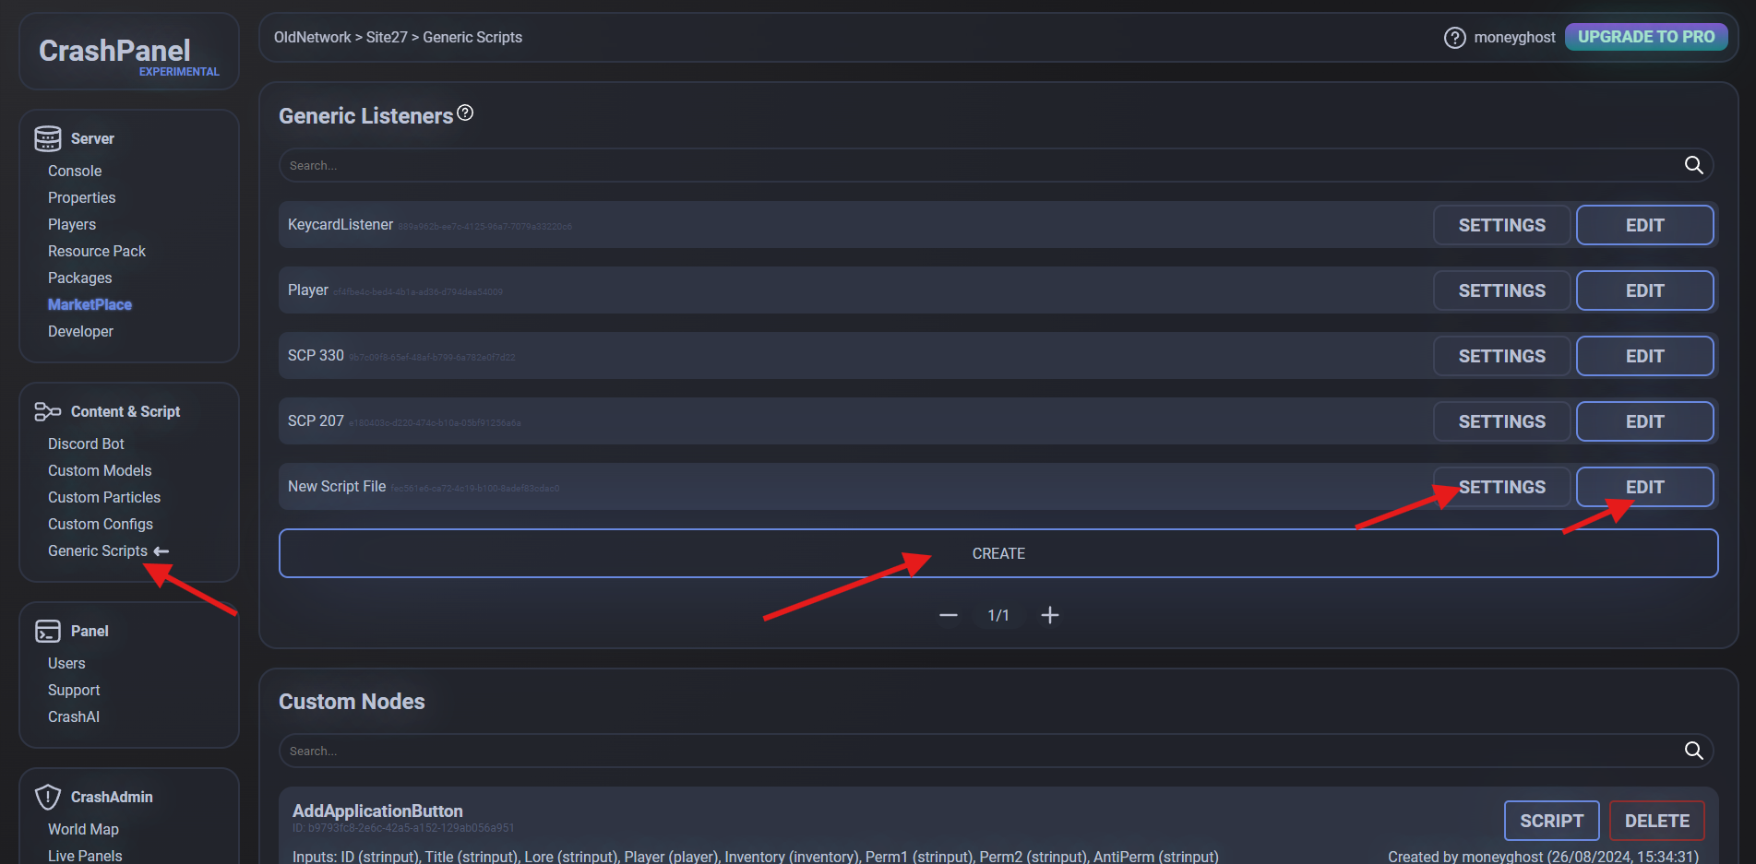Click the Custom Nodes search magnifier icon
The height and width of the screenshot is (864, 1756).
1693,751
